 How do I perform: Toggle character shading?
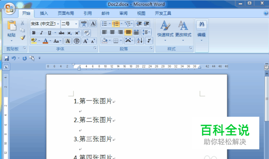tap(68, 41)
